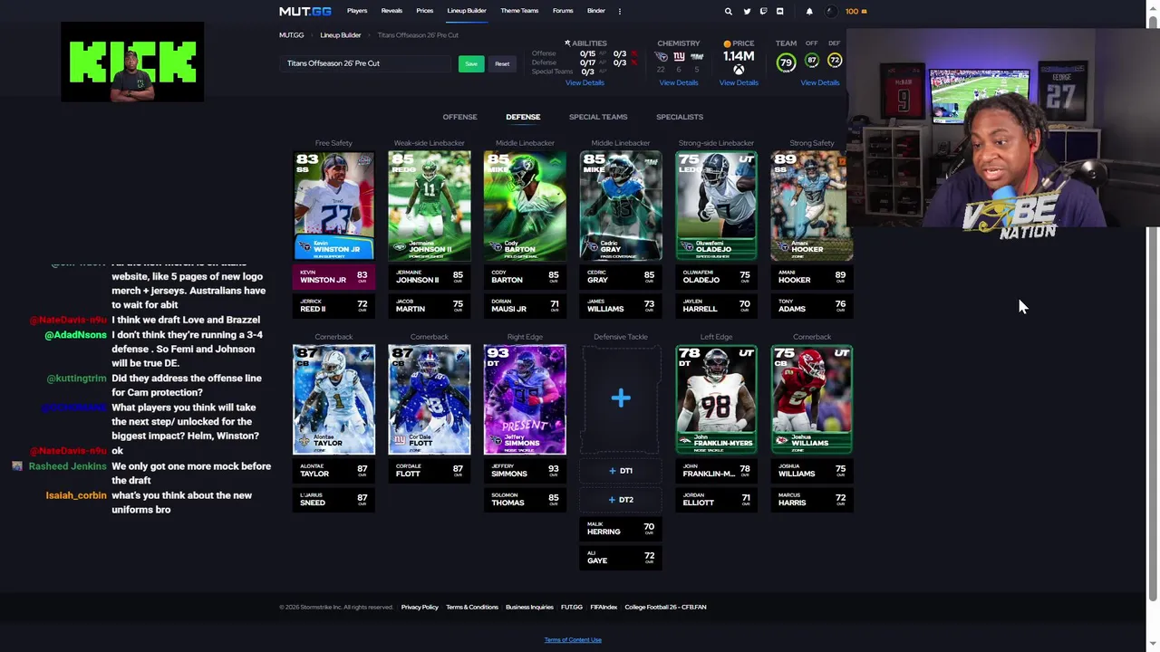Select Oluwafemi Oladejo player card
The width and height of the screenshot is (1160, 652).
click(716, 206)
